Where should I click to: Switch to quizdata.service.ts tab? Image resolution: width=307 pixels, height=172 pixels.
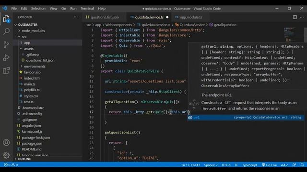(149, 17)
